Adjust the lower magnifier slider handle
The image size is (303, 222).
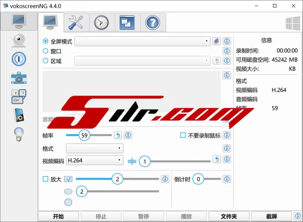pyautogui.click(x=82, y=191)
